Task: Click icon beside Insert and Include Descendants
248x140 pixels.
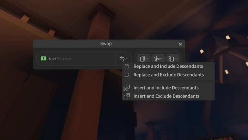Action: [127, 88]
